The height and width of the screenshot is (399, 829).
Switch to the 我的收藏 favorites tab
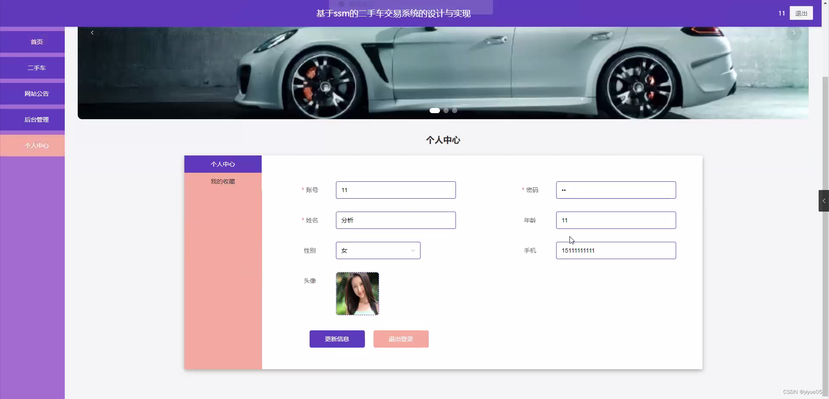222,181
